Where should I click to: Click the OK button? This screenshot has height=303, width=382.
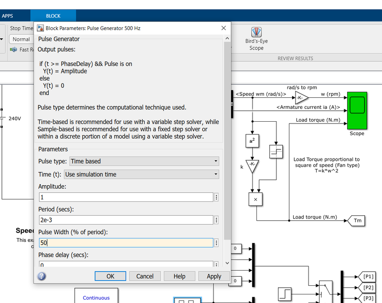coord(110,276)
